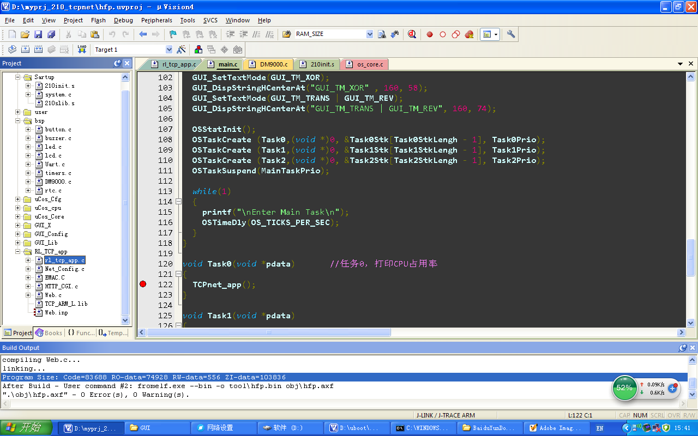Start the Download to flash (LOAD) icon
Viewport: 698px width, 436px height.
pyautogui.click(x=82, y=49)
